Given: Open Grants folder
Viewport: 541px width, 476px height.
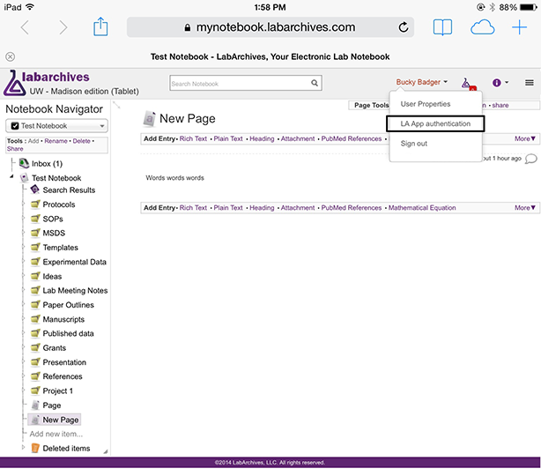Looking at the screenshot, I should (54, 348).
